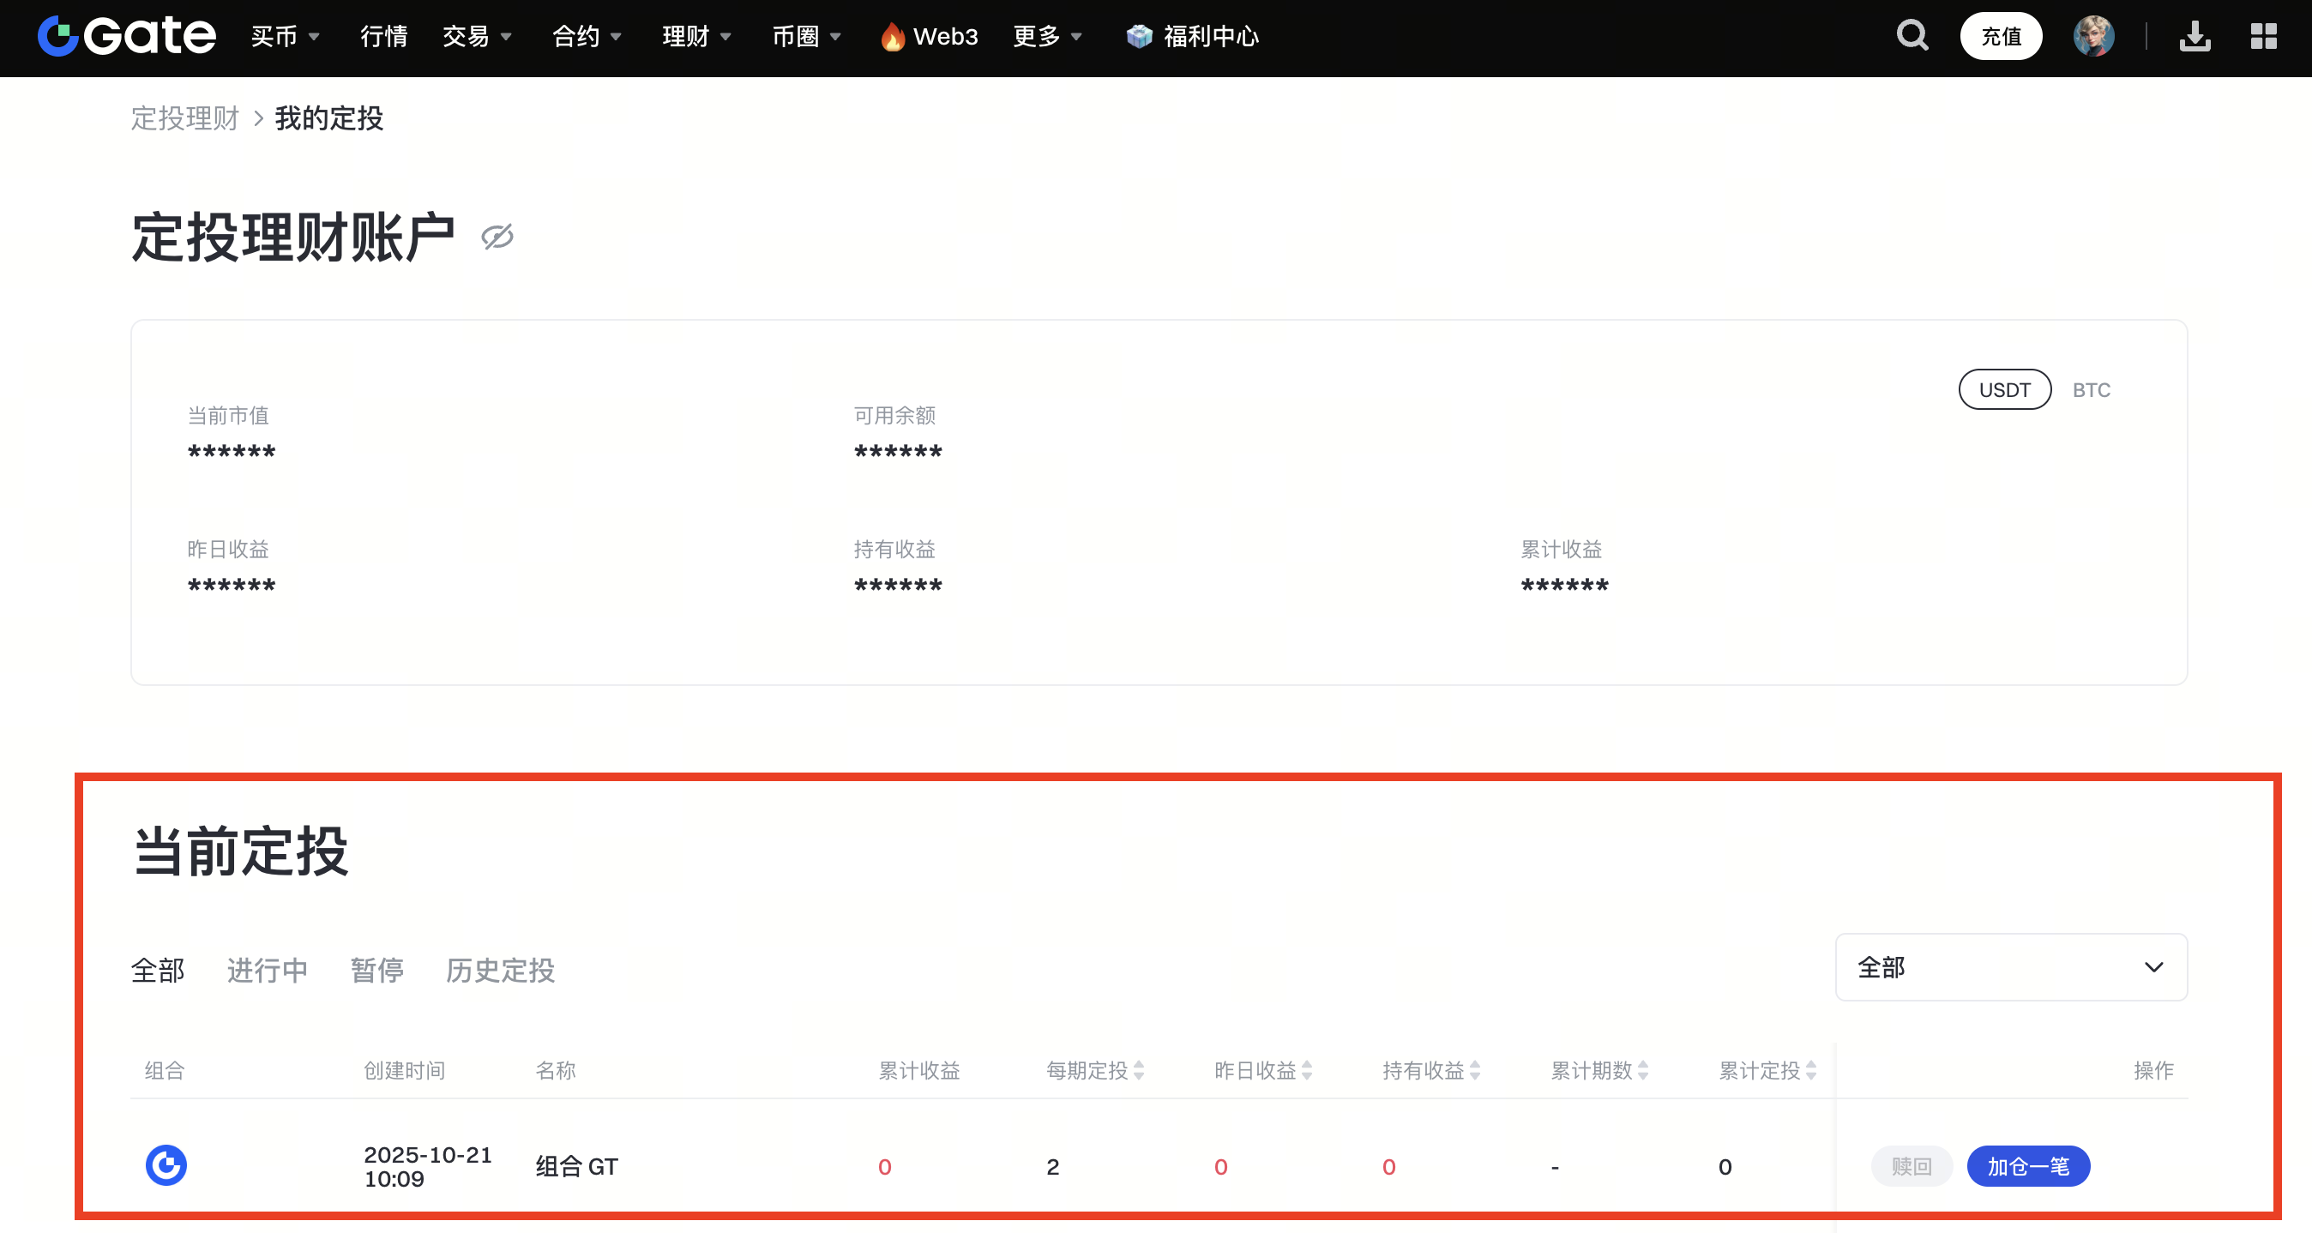Click the user avatar picture

[2093, 36]
